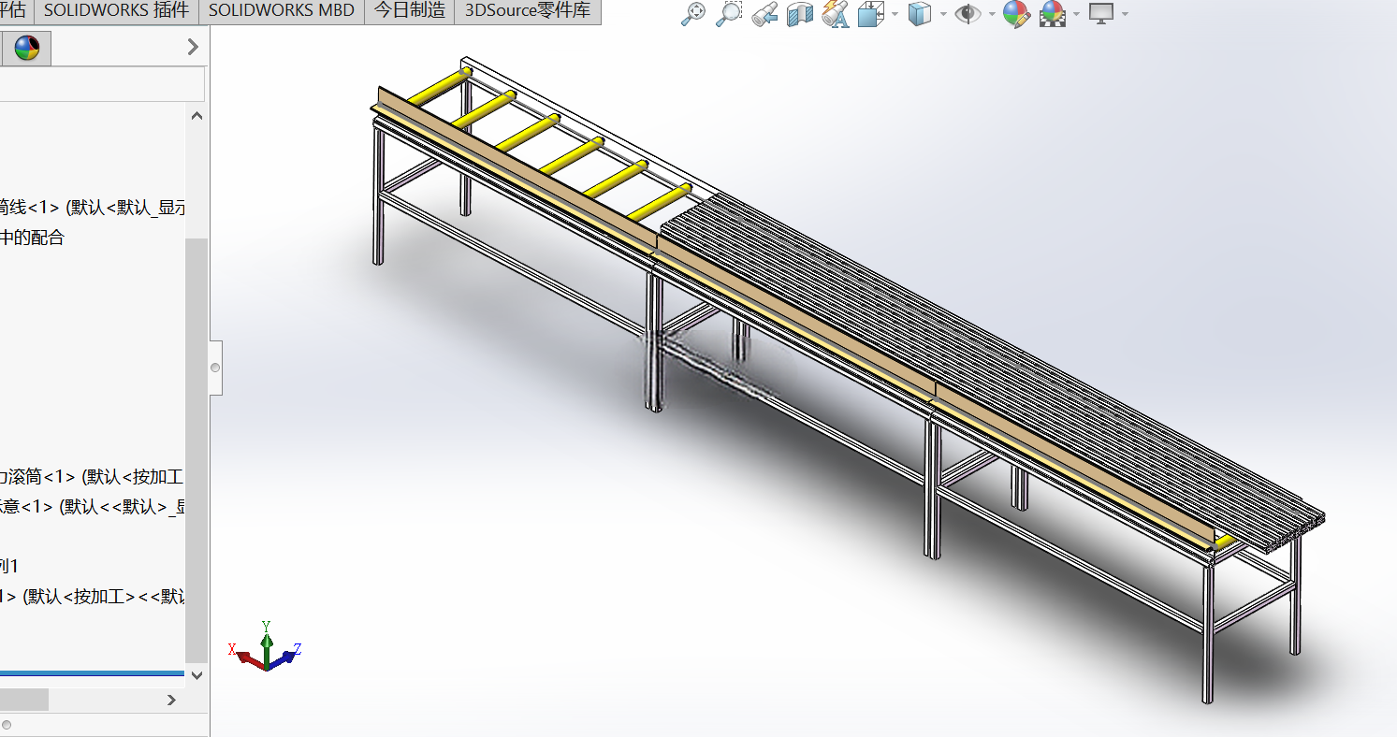Open the View Settings monitor dropdown arrow
The image size is (1397, 737).
click(x=1124, y=15)
